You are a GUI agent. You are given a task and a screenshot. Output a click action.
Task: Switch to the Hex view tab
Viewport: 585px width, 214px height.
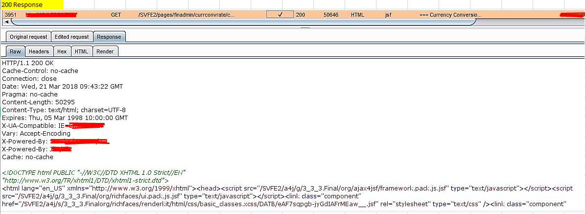point(62,51)
